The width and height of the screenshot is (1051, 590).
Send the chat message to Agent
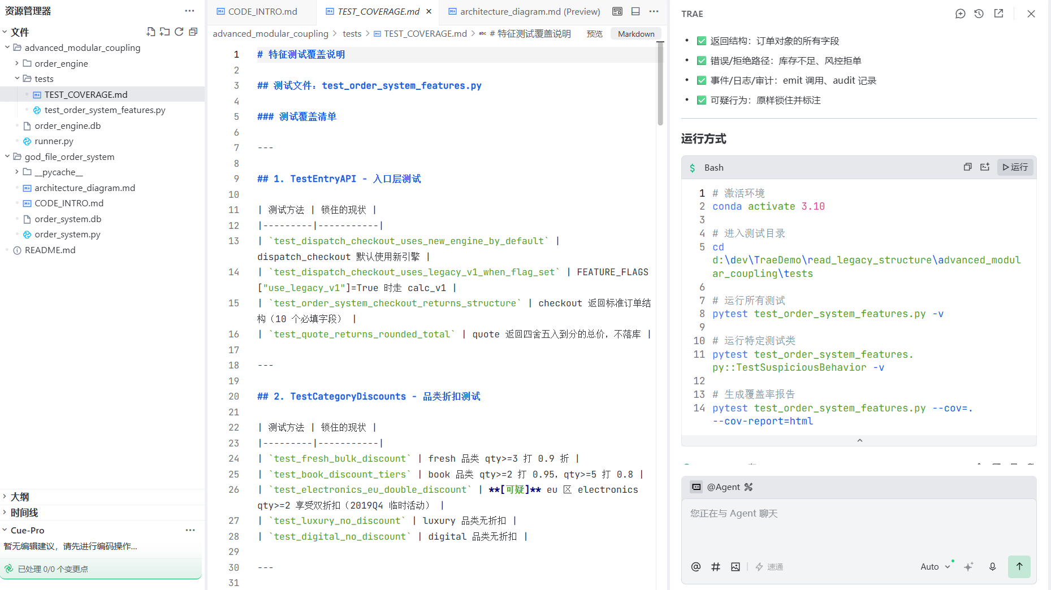1019,567
